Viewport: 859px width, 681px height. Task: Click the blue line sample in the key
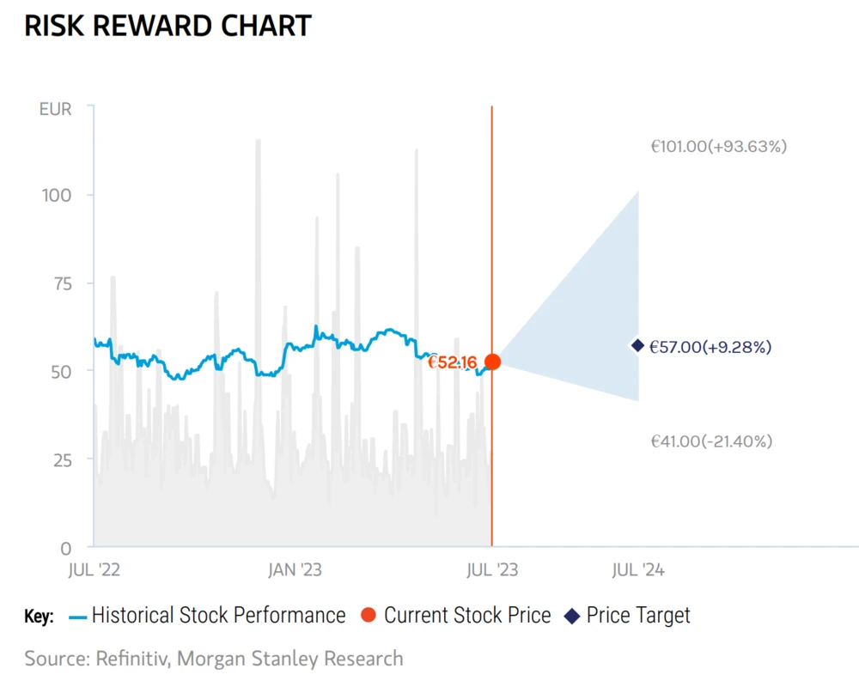pos(77,617)
